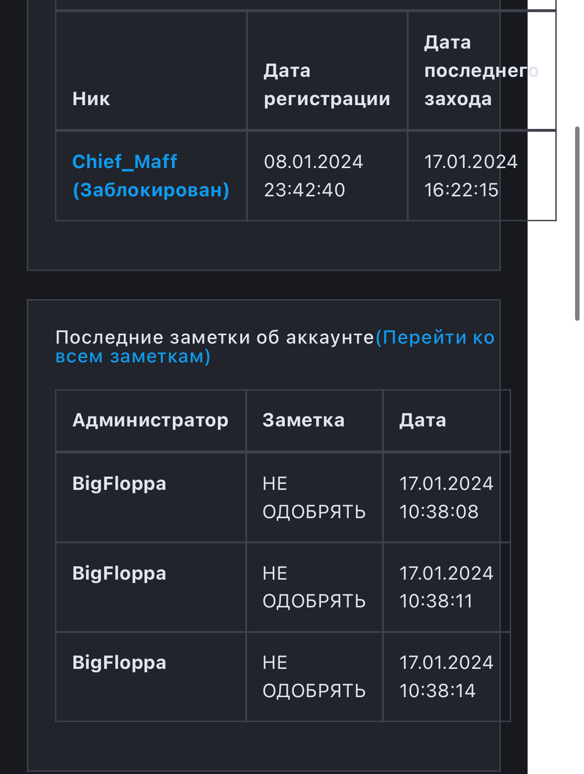Click BigFloppa in the 10:38:08 note row
The width and height of the screenshot is (584, 774).
[x=119, y=483]
